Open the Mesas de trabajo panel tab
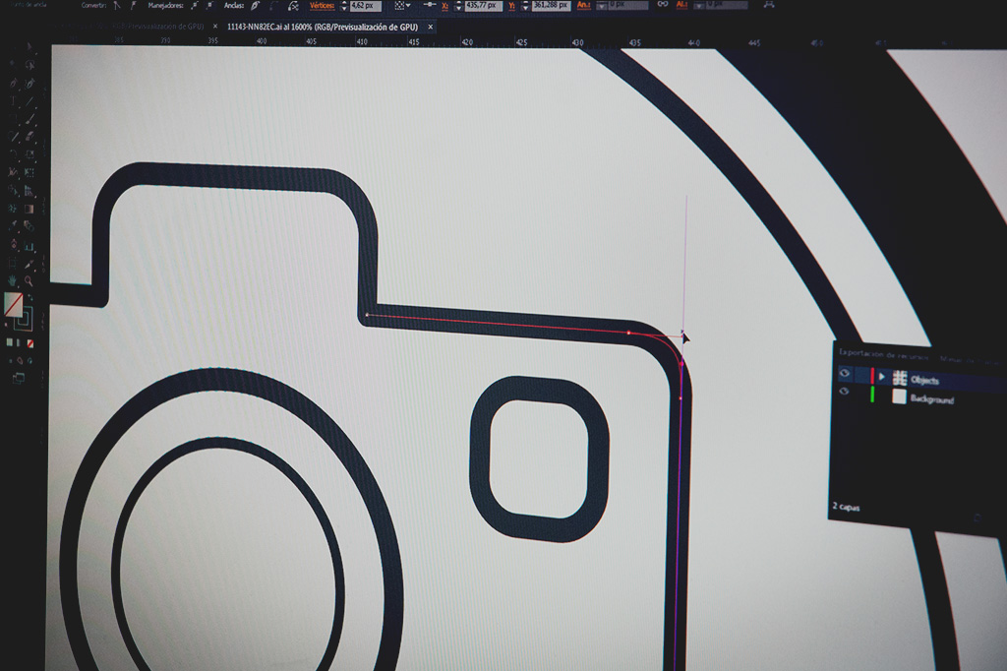The image size is (1007, 671). click(x=971, y=359)
